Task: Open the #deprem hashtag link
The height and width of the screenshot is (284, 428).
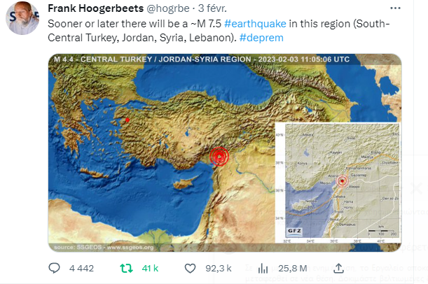Action: click(x=259, y=37)
